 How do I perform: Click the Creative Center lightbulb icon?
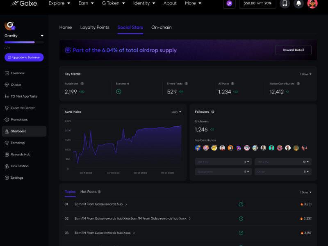point(7,108)
